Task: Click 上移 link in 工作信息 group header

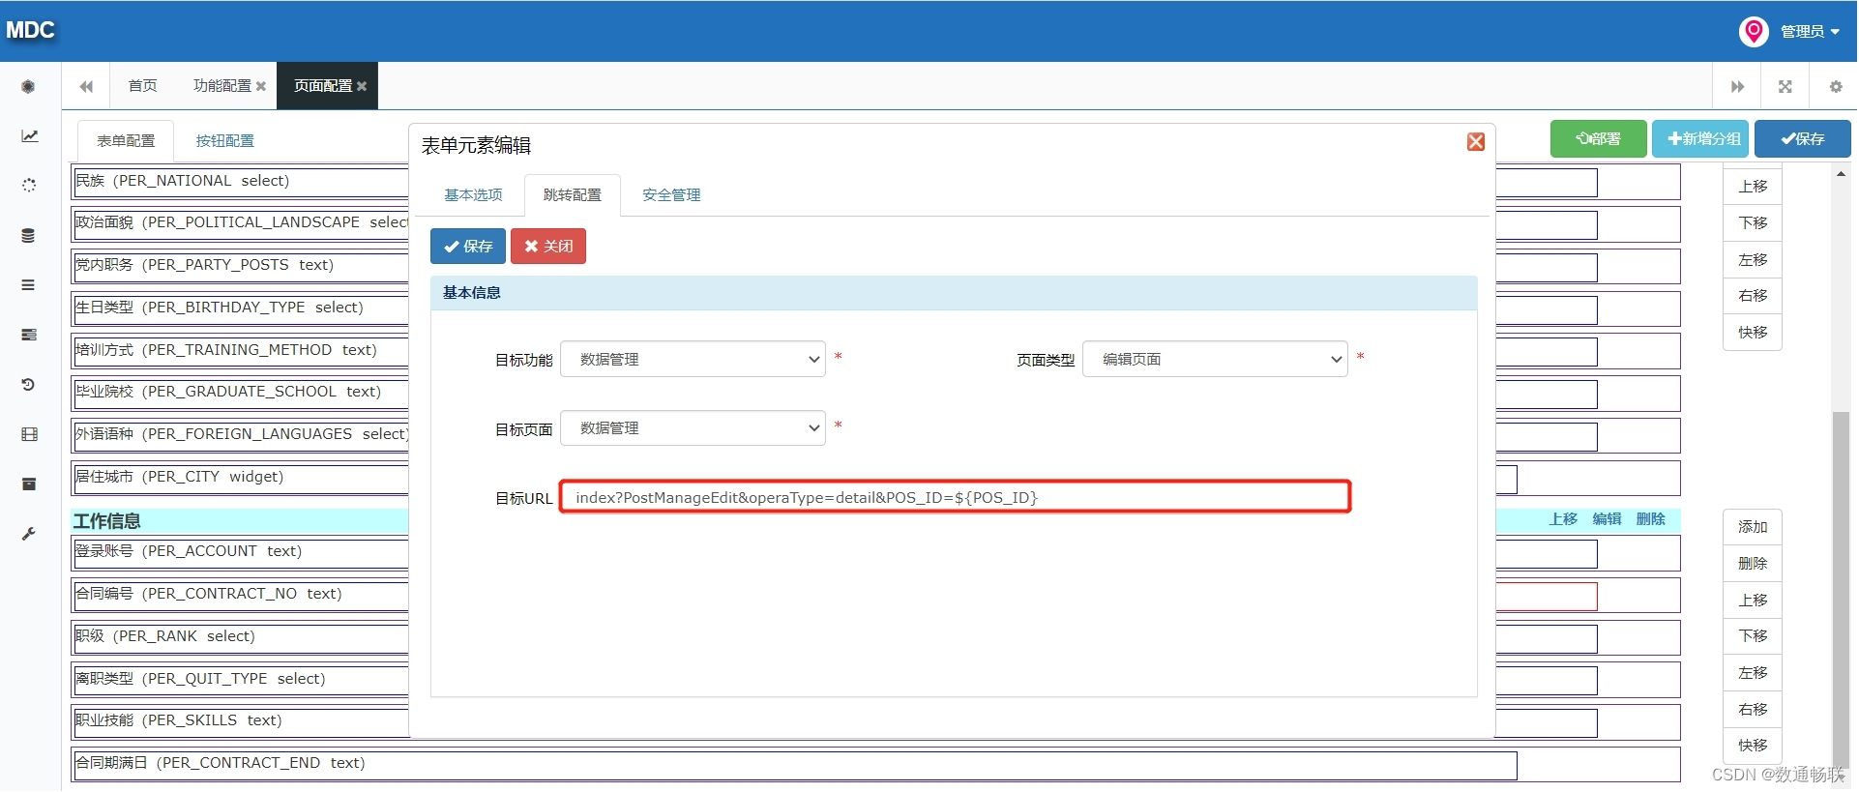Action: 1563,519
